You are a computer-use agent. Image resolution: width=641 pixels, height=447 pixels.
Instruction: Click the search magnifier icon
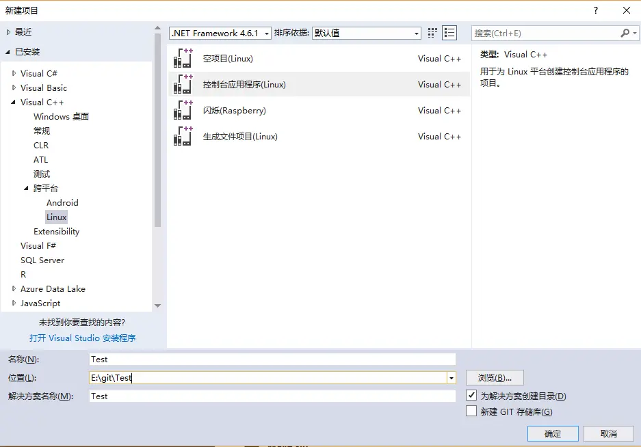625,33
